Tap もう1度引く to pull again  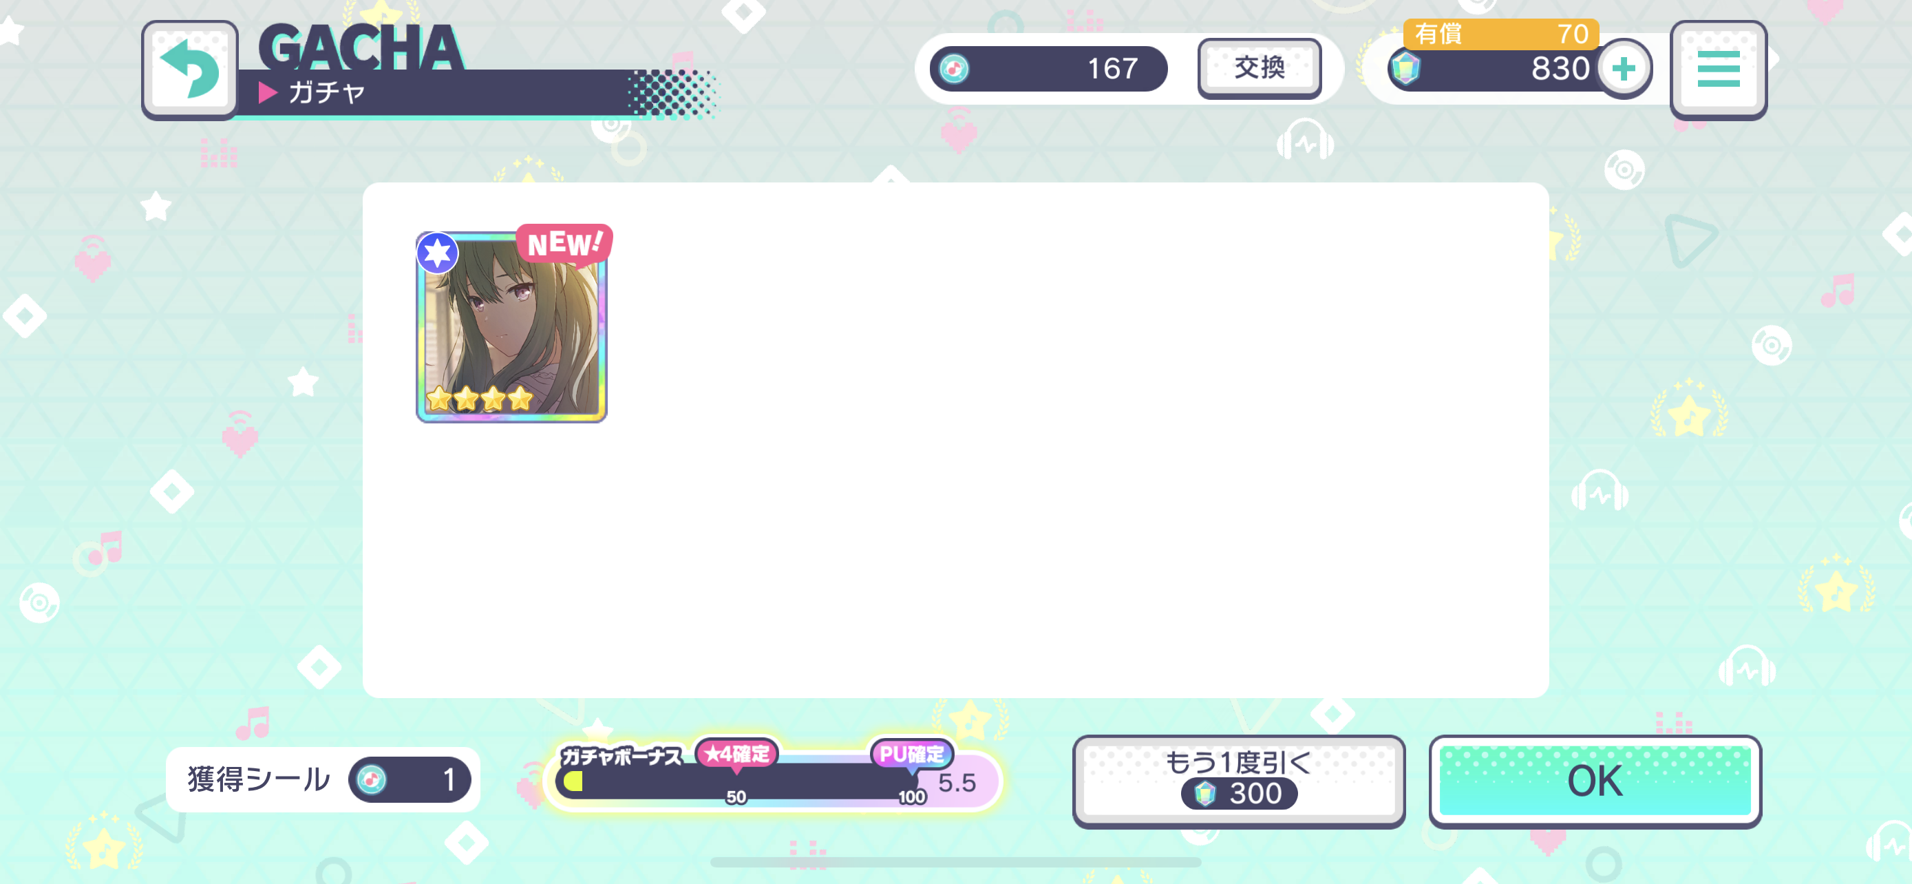pyautogui.click(x=1238, y=781)
